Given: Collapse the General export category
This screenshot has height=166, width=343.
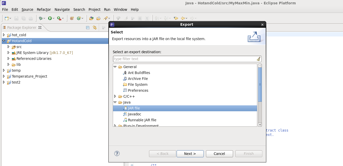Looking at the screenshot, I should point(115,67).
